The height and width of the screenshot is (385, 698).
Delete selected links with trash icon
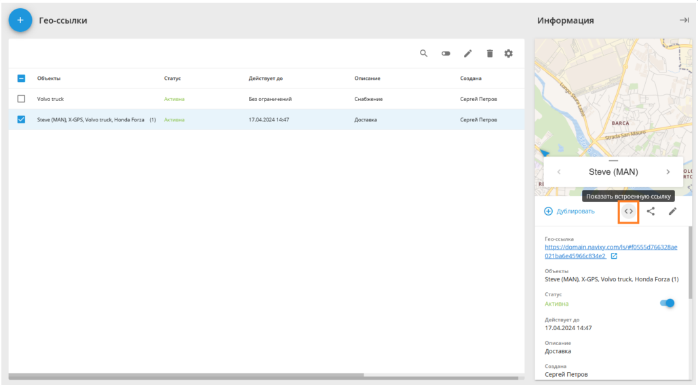pos(490,54)
